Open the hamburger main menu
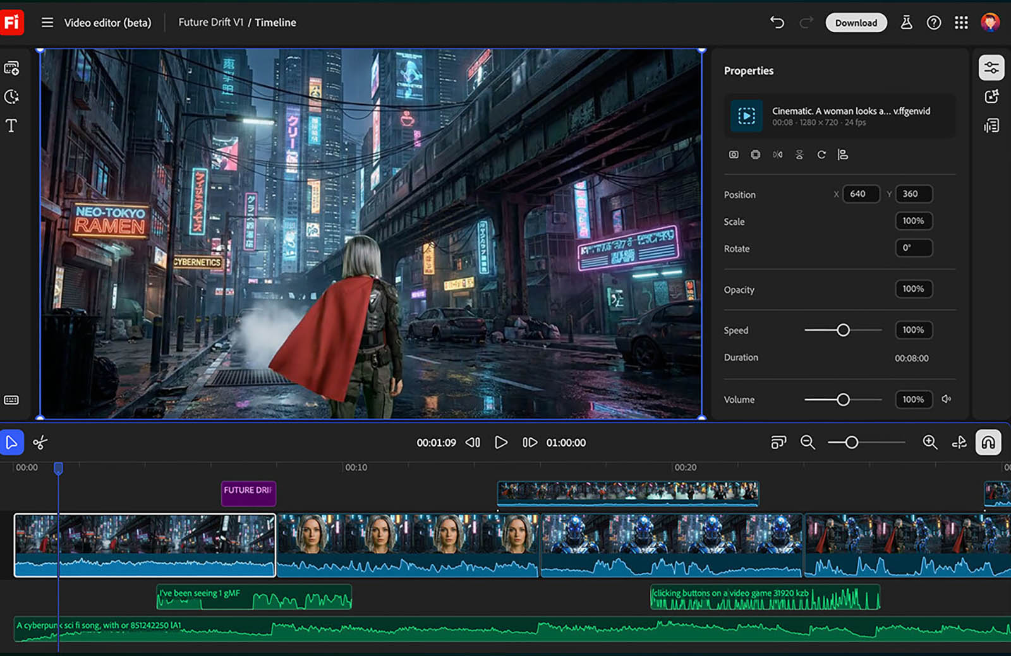1011x656 pixels. pos(47,23)
